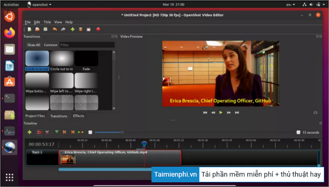Open the Choose Profile toolbar icon
The height and width of the screenshot is (187, 329).
[x=81, y=29]
